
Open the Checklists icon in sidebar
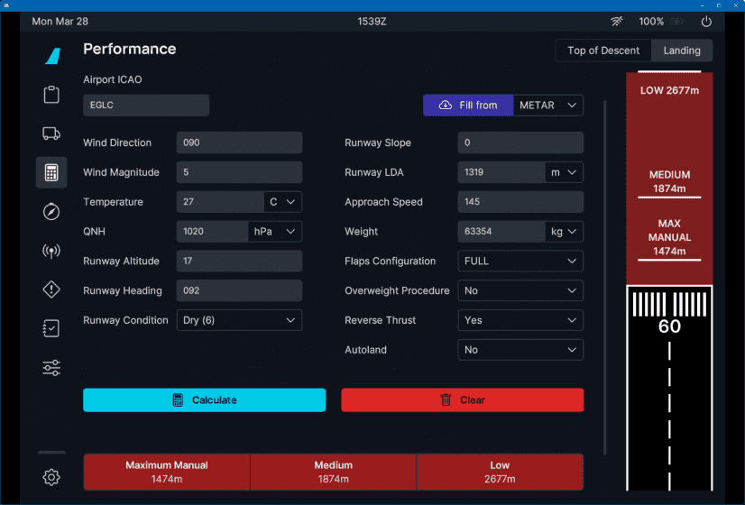click(51, 328)
